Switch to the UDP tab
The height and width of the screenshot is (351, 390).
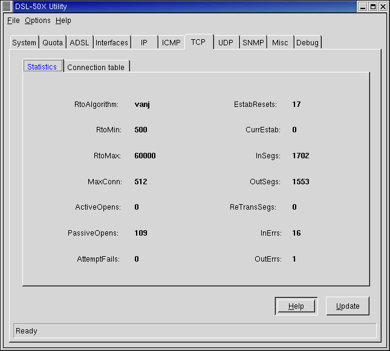coord(226,42)
